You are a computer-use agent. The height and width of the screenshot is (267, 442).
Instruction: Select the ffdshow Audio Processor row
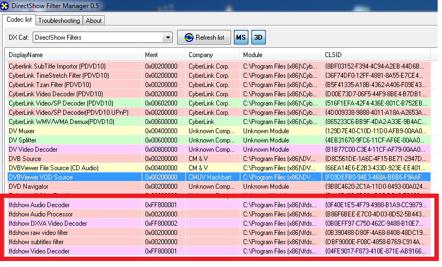[x=219, y=214]
